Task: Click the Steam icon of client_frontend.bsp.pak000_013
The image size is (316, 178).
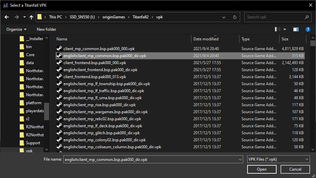Action: point(59,77)
